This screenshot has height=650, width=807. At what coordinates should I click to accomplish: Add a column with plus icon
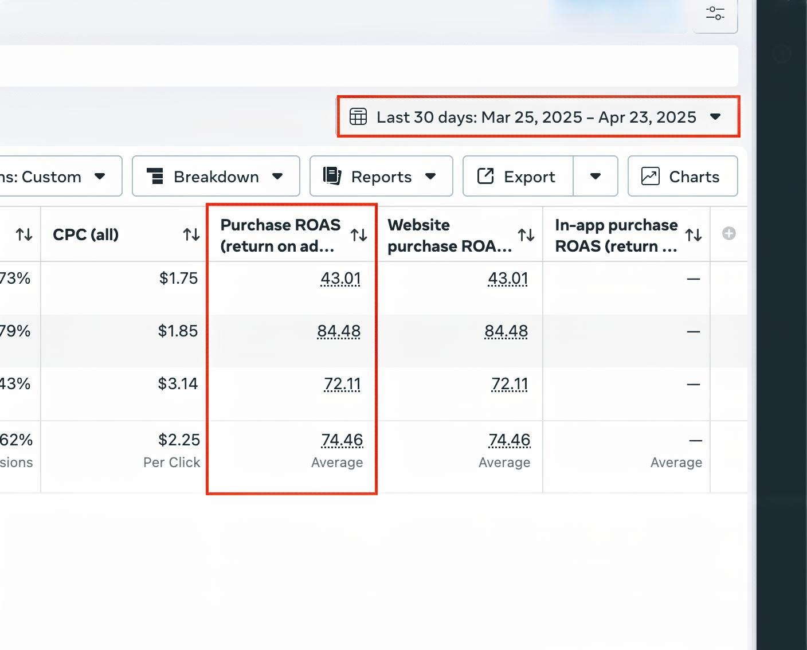tap(729, 233)
